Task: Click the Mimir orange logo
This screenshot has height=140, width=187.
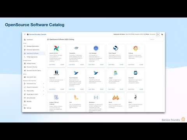Action: tap(116, 98)
